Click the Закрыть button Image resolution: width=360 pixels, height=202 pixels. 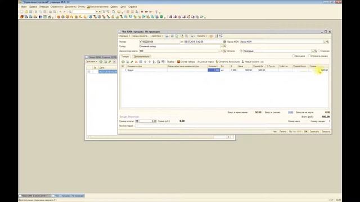click(326, 132)
